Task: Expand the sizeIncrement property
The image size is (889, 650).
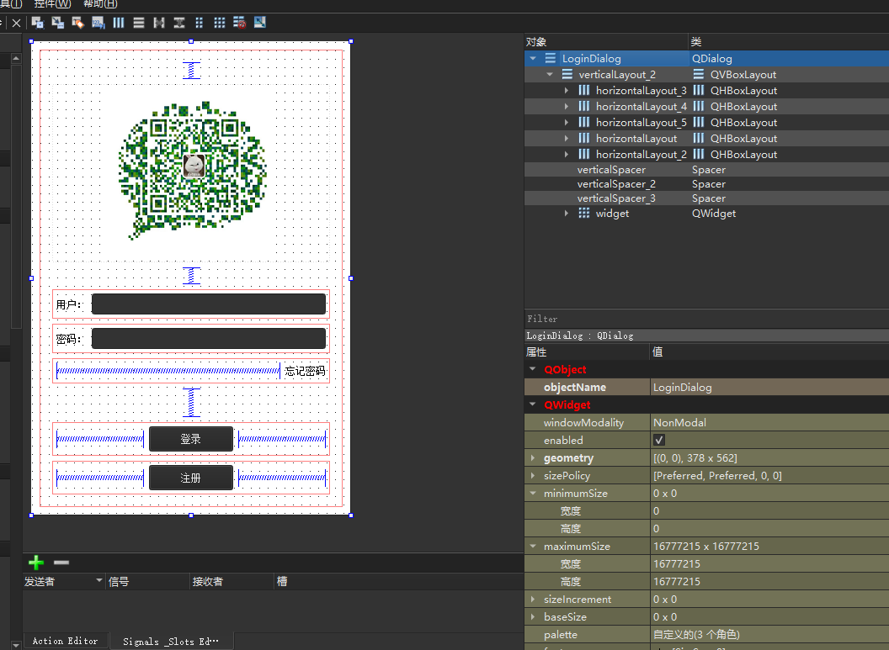Action: click(x=532, y=599)
